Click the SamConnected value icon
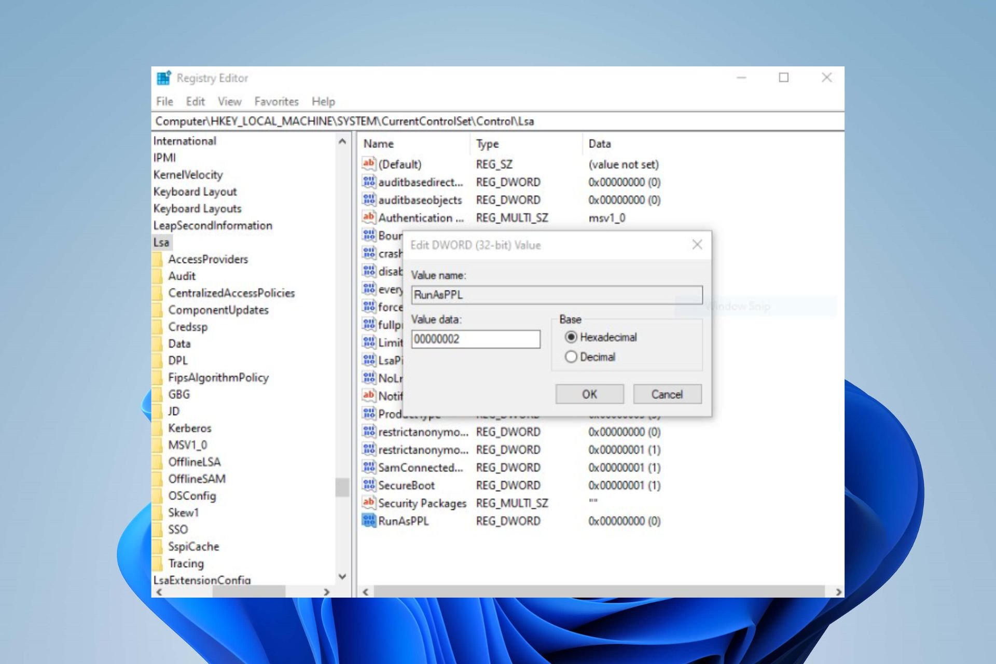 (369, 467)
